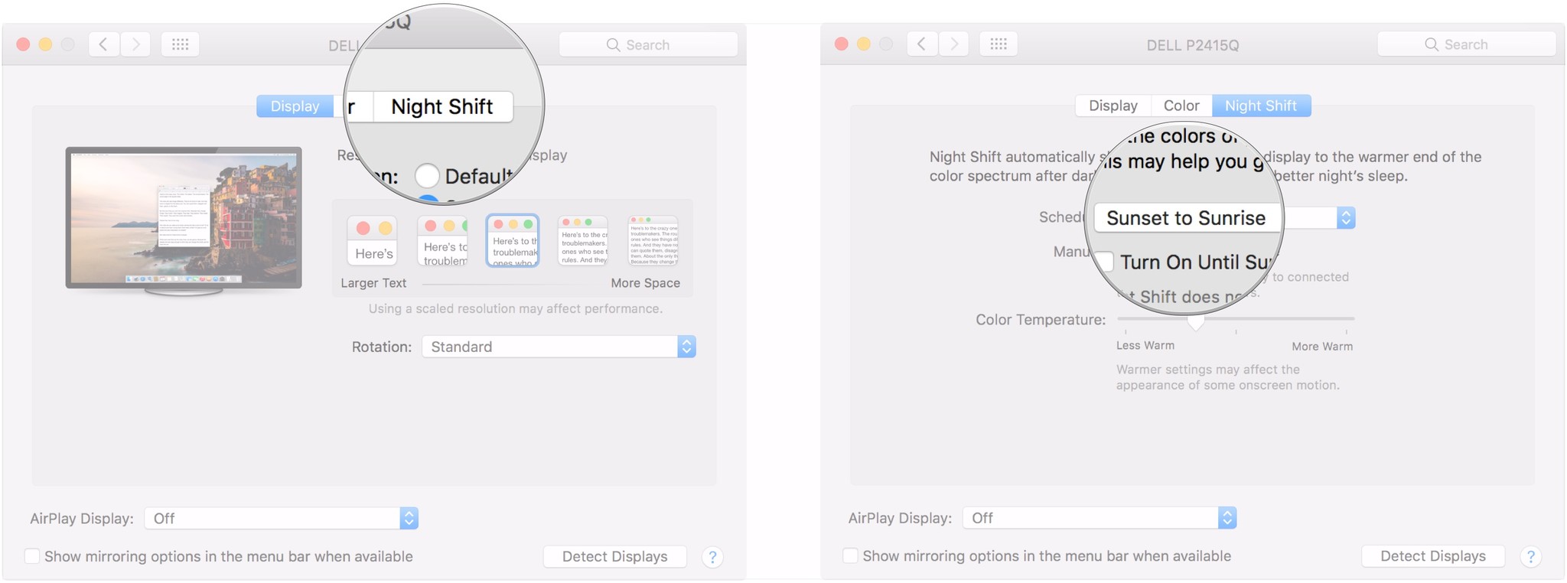Go back in the right window toolbar

[x=921, y=44]
